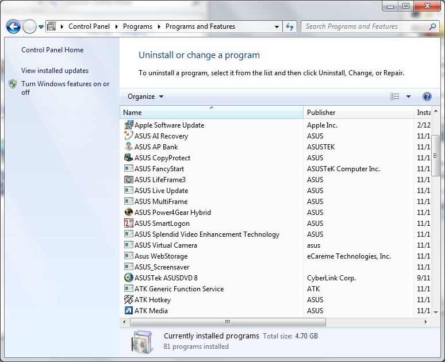Click the ASUS Power4Gear Hybrid icon

tap(129, 212)
